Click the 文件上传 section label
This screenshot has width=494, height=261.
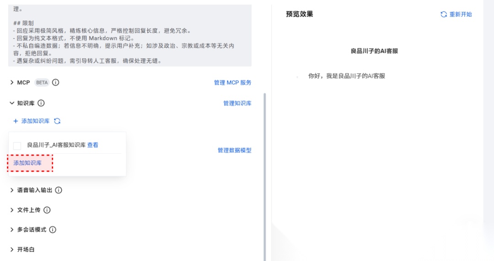pos(29,210)
